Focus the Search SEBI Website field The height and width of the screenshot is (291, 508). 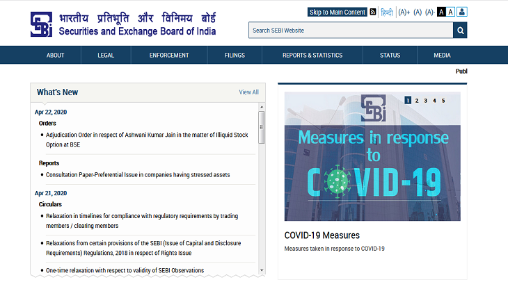click(351, 30)
